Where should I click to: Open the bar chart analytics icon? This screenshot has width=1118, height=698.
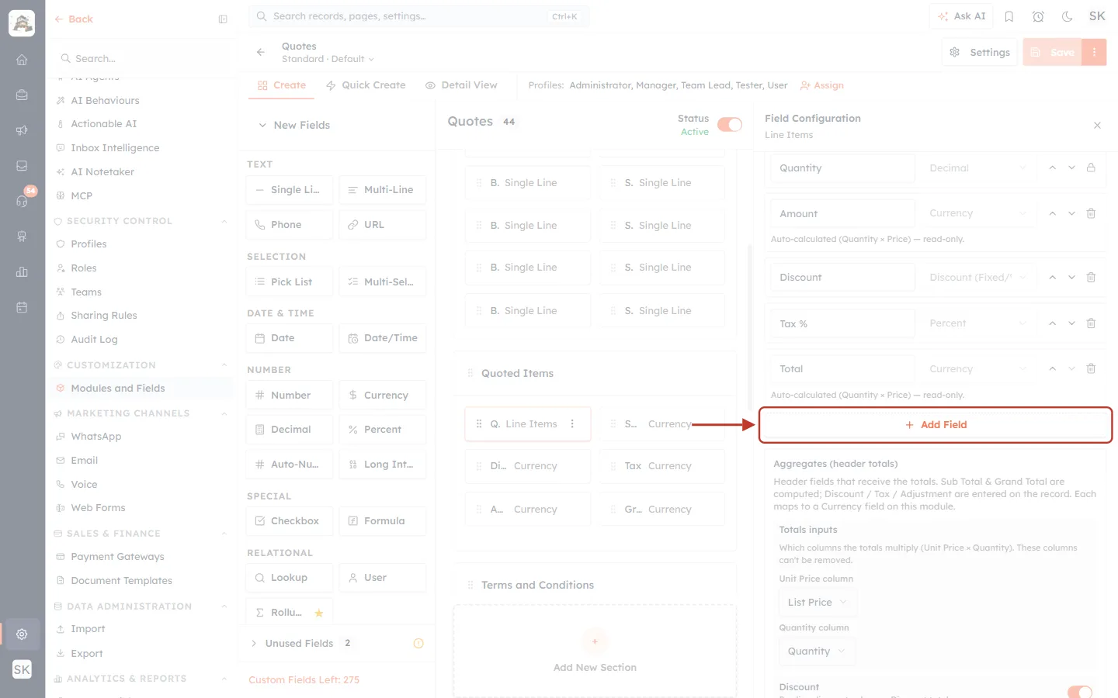point(22,271)
